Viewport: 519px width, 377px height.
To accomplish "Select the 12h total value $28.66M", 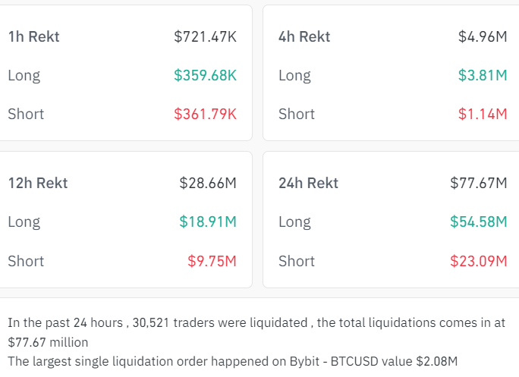I will pos(208,183).
